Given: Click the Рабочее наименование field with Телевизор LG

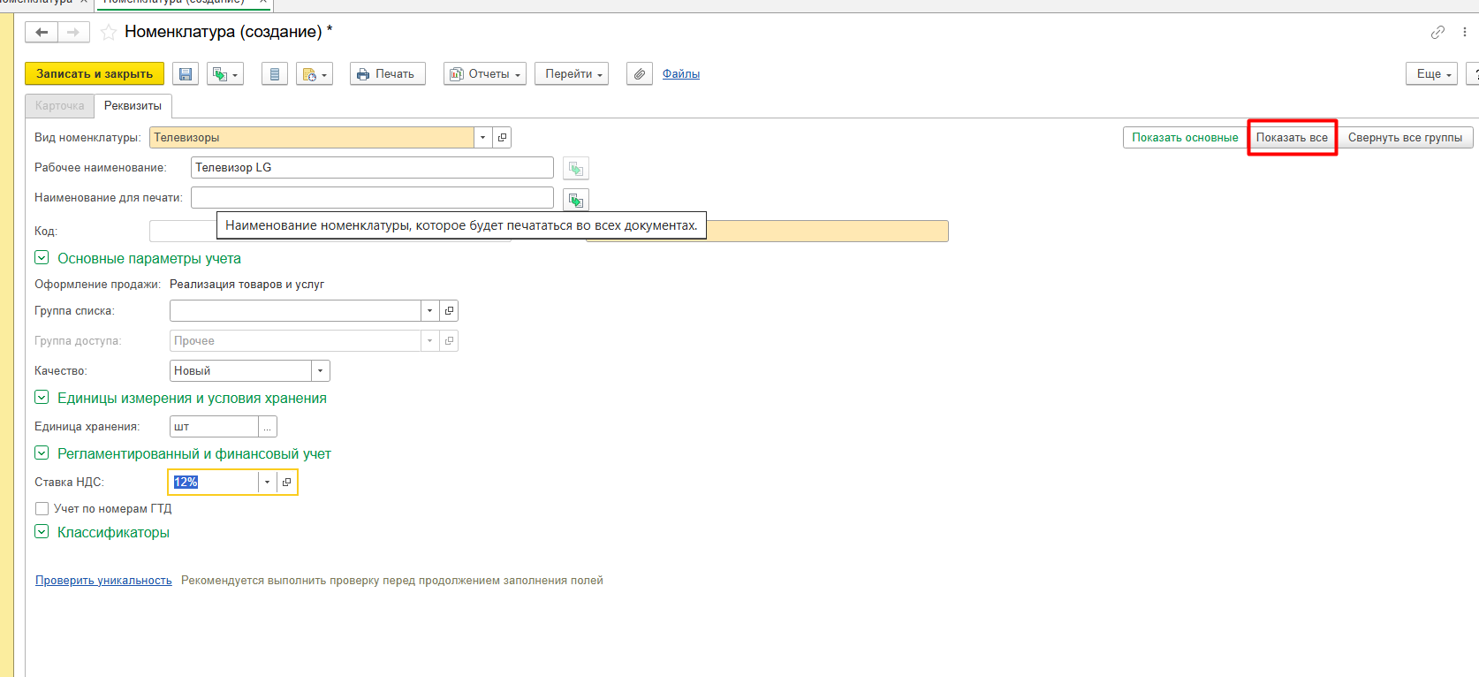Looking at the screenshot, I should (372, 168).
